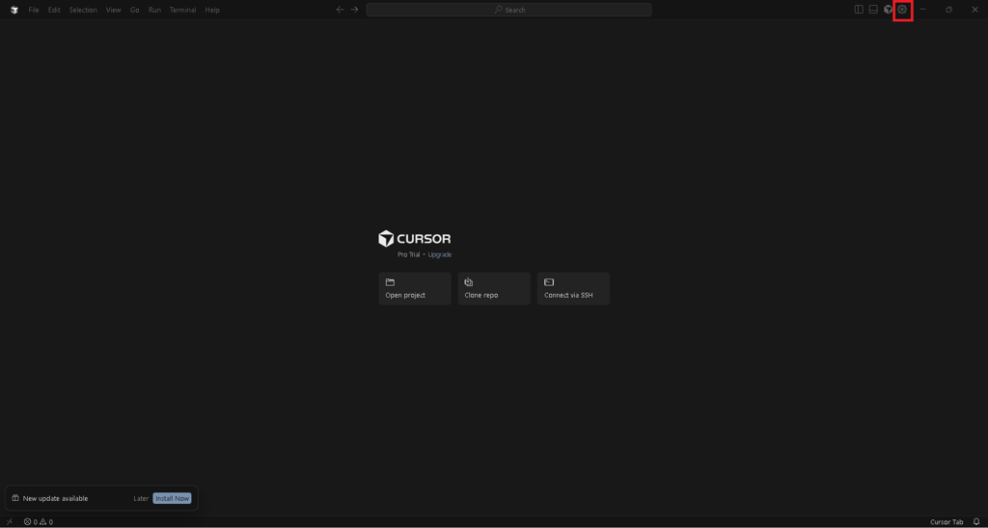
Task: Open the remote window status bar icon
Action: point(10,521)
